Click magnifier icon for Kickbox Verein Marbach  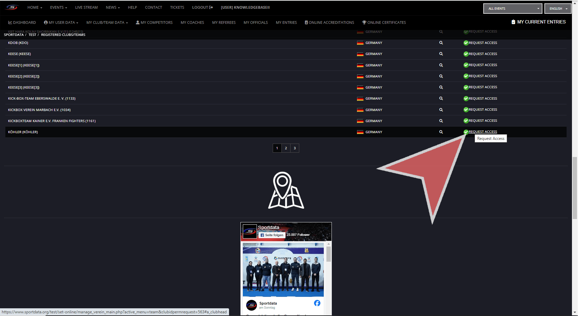click(441, 110)
